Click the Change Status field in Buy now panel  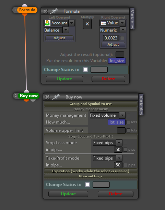pyautogui.click(x=101, y=185)
